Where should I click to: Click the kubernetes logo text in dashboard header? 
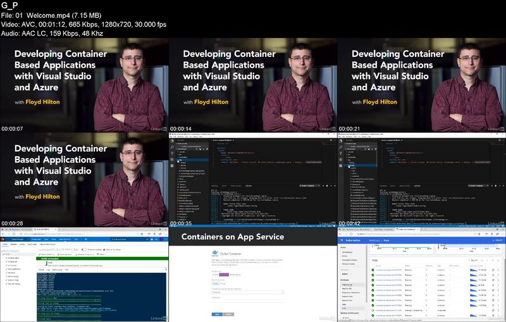tap(353, 240)
